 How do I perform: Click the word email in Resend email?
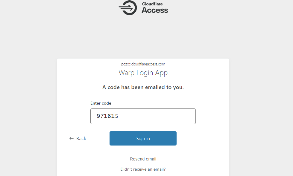point(151,159)
